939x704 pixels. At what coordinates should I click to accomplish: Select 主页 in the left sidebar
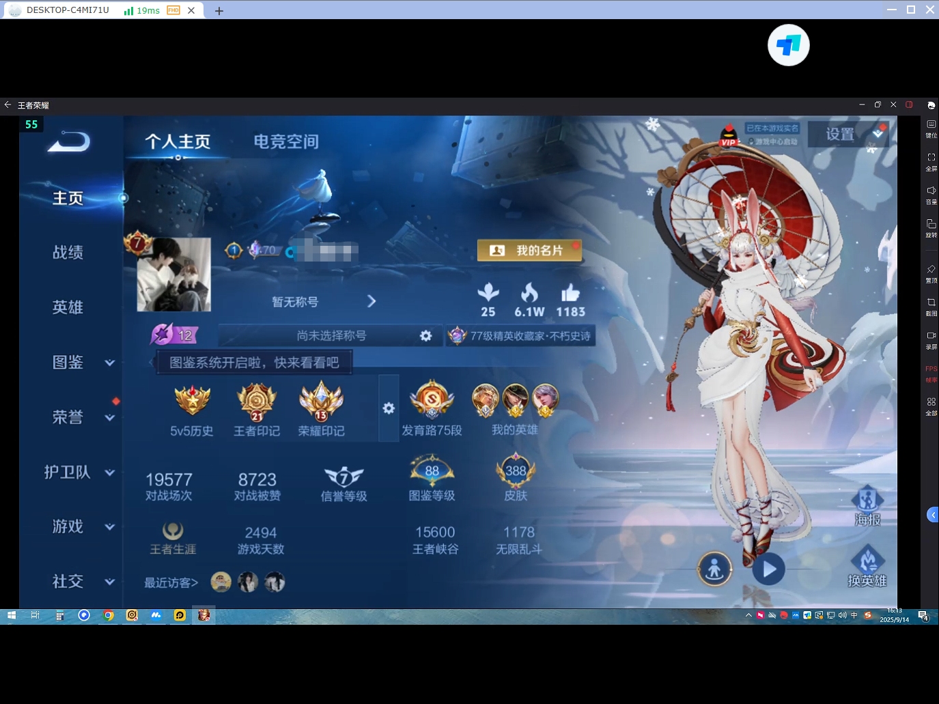click(x=68, y=198)
